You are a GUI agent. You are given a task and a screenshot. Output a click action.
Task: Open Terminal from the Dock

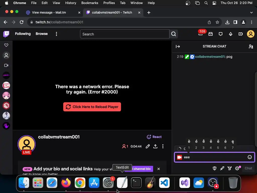coord(136,183)
